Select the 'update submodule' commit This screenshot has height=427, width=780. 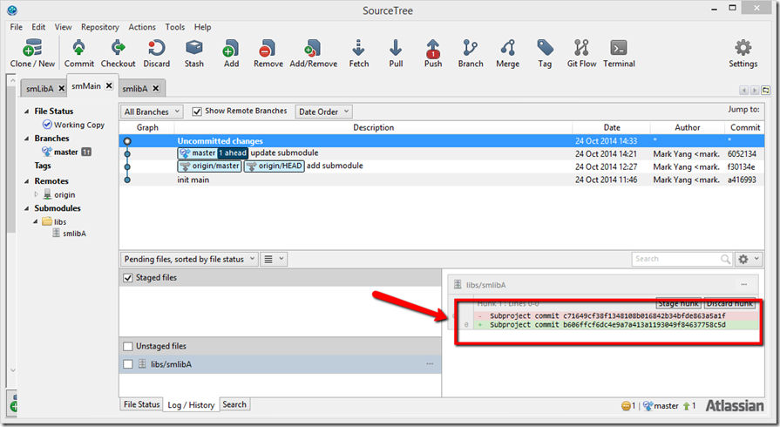click(442, 153)
